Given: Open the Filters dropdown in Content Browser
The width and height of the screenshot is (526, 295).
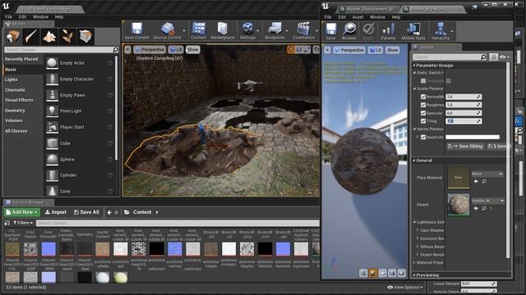Looking at the screenshot, I should click(23, 223).
